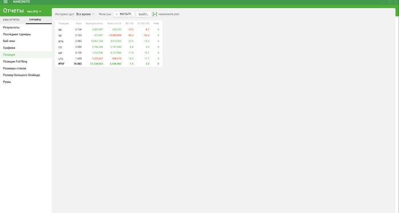Click the Hand2Note logo icon

(154, 14)
